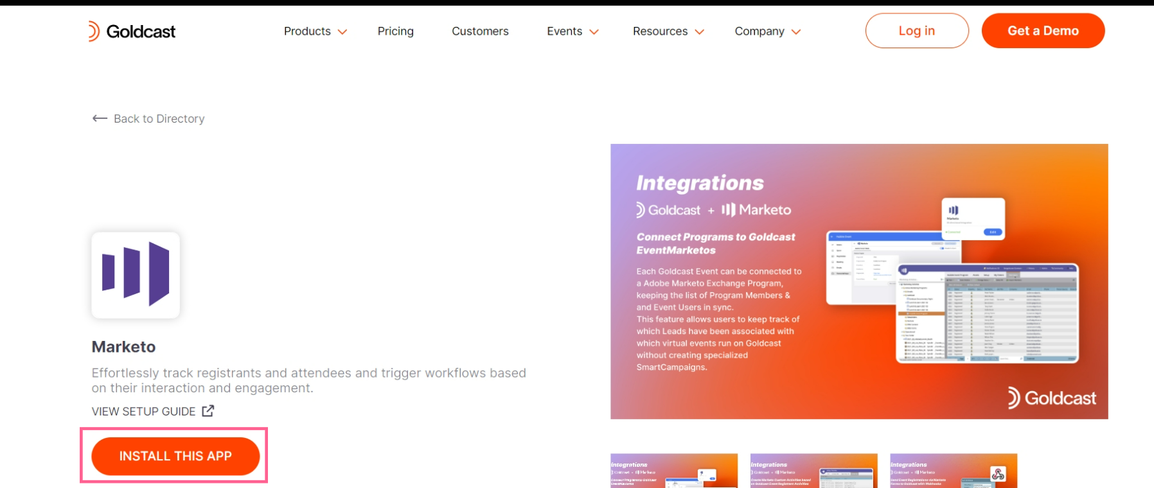Go to the Customers page
1154x488 pixels.
pos(480,31)
